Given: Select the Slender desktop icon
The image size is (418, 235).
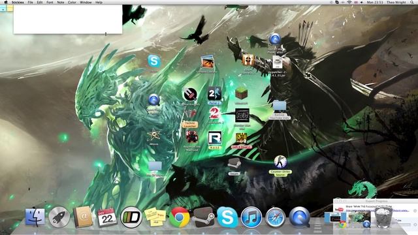Looking at the screenshot, I should click(x=242, y=116).
